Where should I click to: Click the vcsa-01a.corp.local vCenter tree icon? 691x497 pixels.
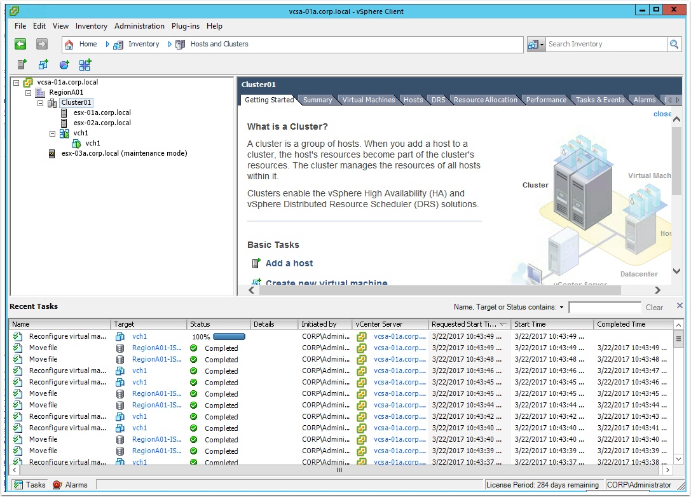(x=28, y=83)
